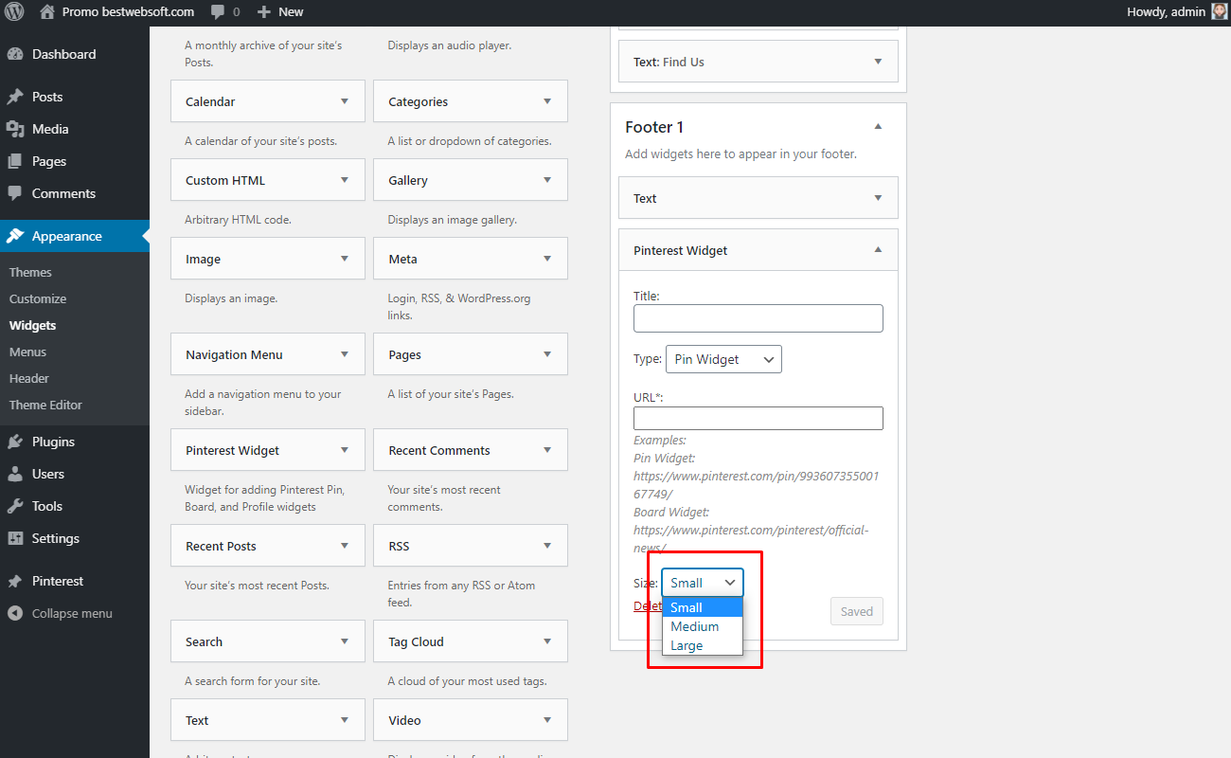Expand the RSS widget arrow
This screenshot has height=758, width=1231.
[x=547, y=546]
